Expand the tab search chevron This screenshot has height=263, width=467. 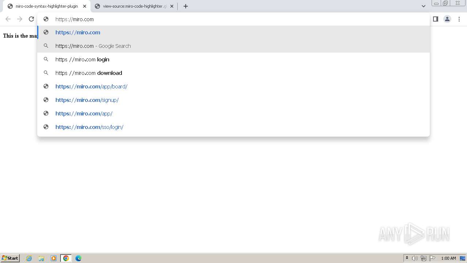424,6
